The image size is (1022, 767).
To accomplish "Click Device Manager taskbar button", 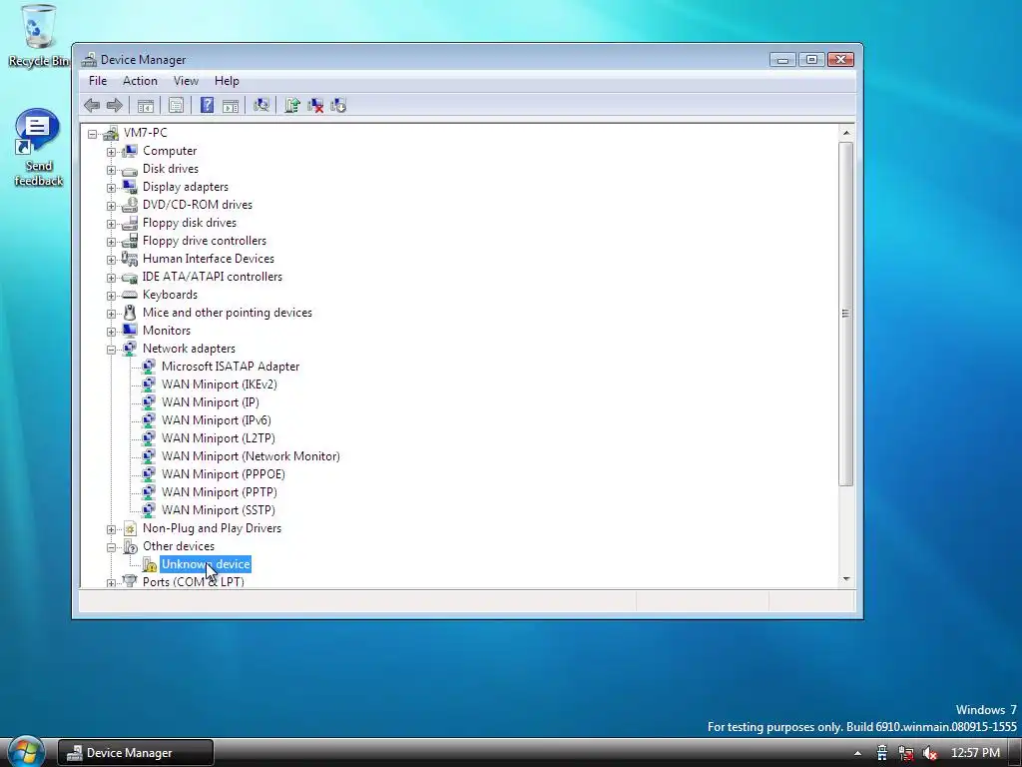I will coord(136,753).
